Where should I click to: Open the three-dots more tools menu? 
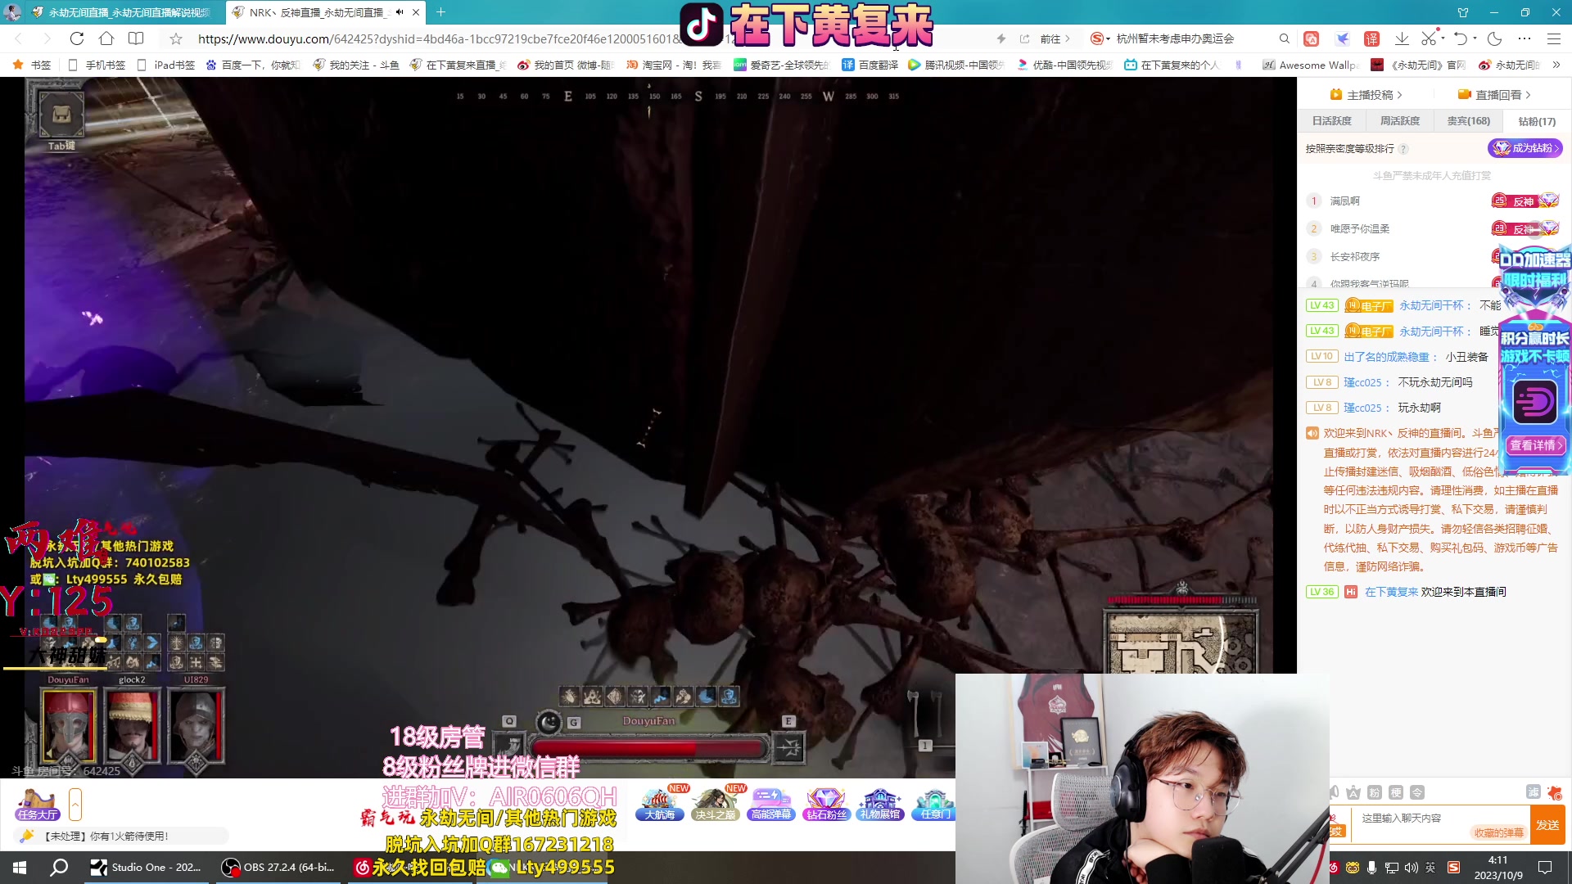tap(1525, 38)
